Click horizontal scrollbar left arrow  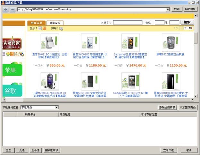click(4, 100)
